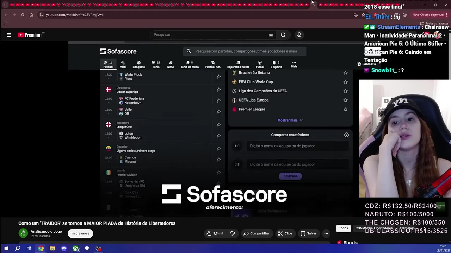Open the E-Sports tab
The image size is (451, 253).
coord(276,64)
